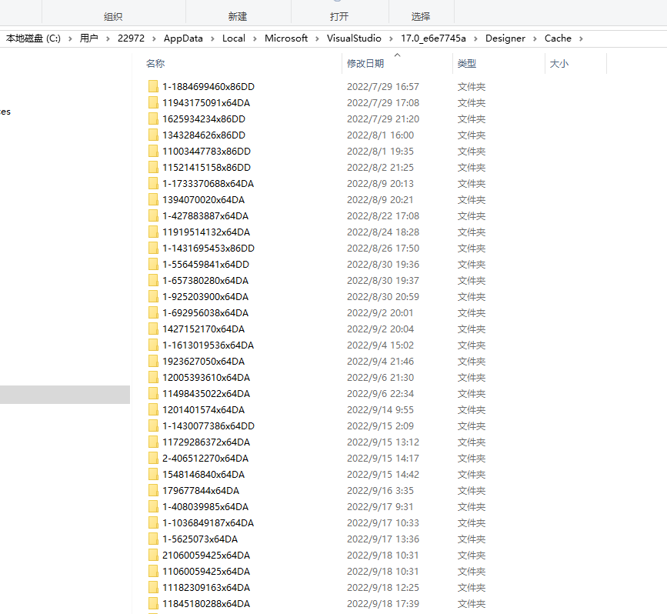Select folder name 1-1036849187x64DA

(x=208, y=523)
